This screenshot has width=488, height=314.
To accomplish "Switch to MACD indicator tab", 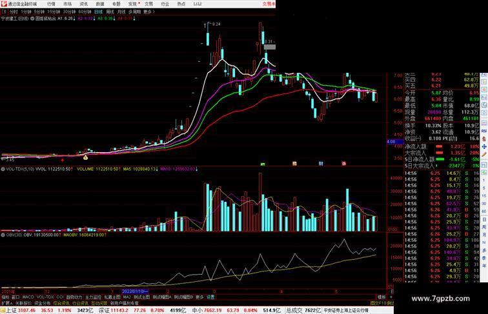I will point(28,297).
